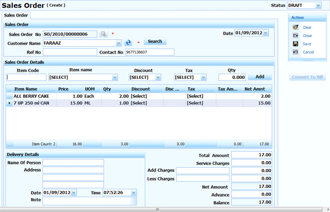Screen dimensions: 330x212
Task: Open the order Date 01/09/2012 picker
Action: pyautogui.click(x=265, y=33)
